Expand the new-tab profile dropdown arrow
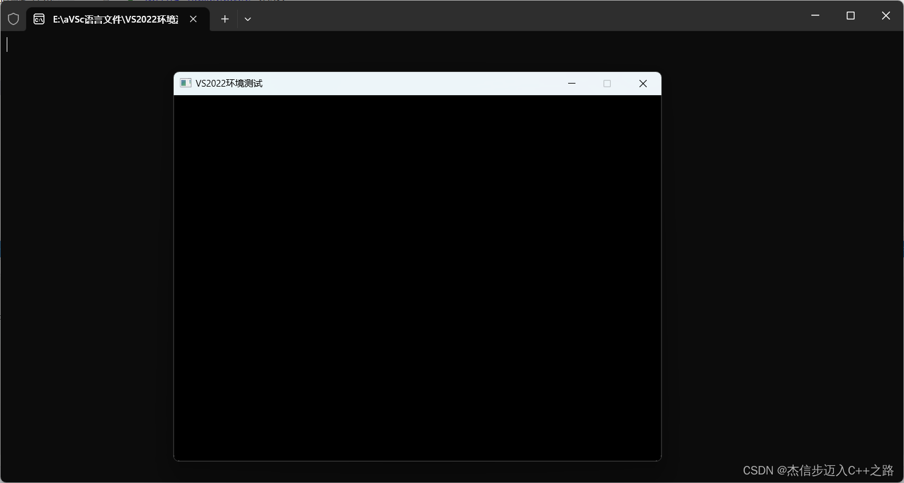This screenshot has width=904, height=483. pos(247,19)
